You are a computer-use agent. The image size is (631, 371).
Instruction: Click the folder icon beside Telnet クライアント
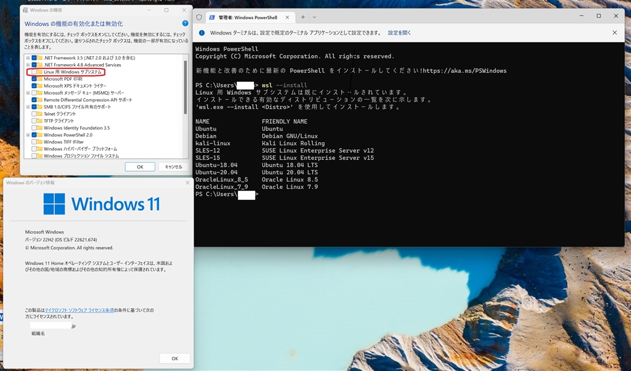[x=40, y=114]
